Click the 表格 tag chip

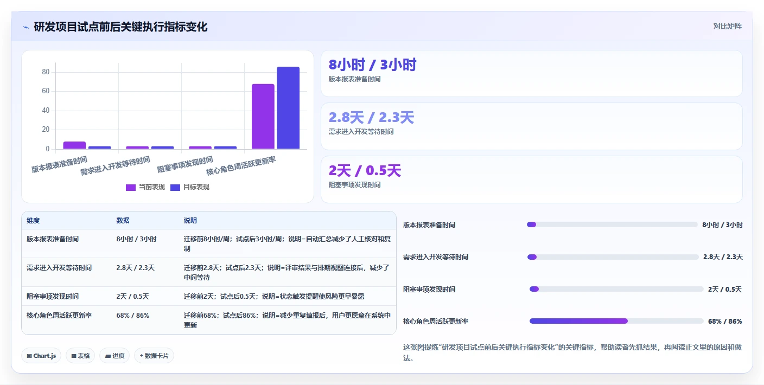pyautogui.click(x=80, y=356)
